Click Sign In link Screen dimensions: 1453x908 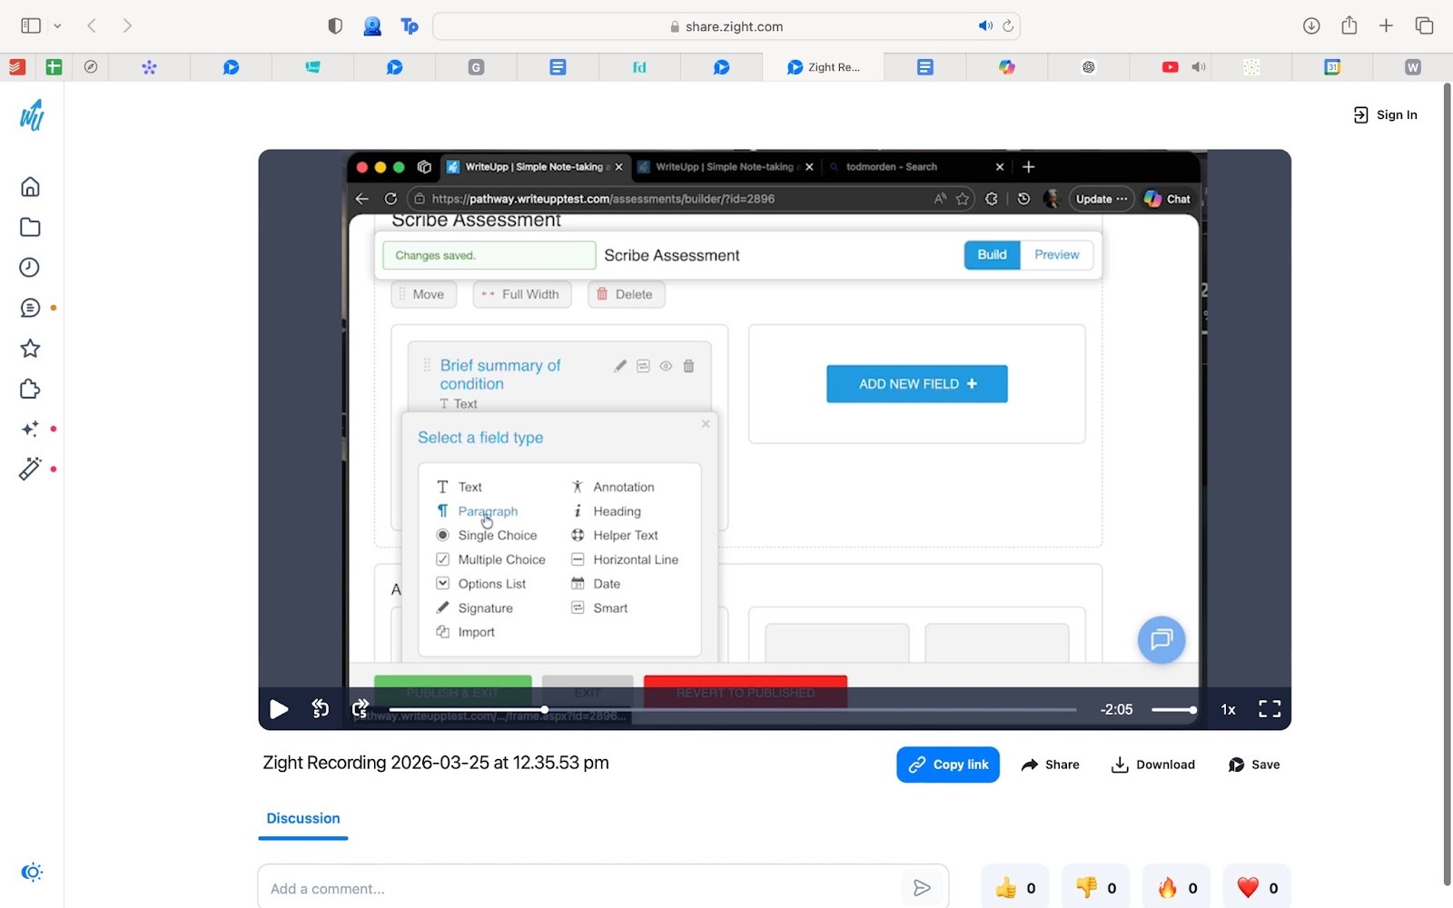[x=1386, y=114]
